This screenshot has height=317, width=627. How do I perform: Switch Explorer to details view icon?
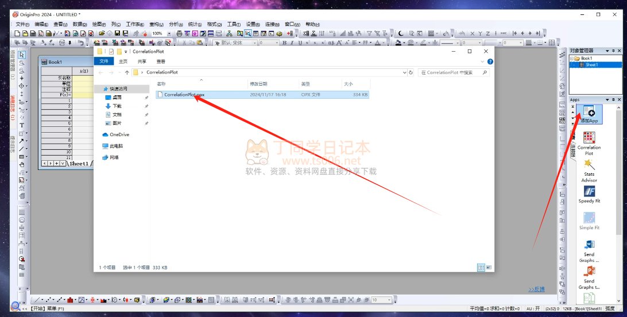tap(481, 268)
